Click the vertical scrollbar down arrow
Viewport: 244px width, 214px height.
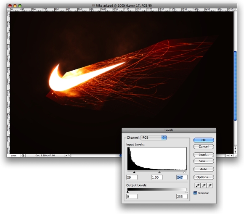click(x=235, y=152)
